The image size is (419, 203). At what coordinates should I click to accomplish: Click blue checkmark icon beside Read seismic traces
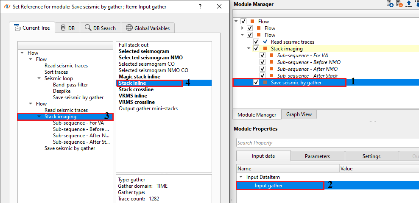(265, 42)
